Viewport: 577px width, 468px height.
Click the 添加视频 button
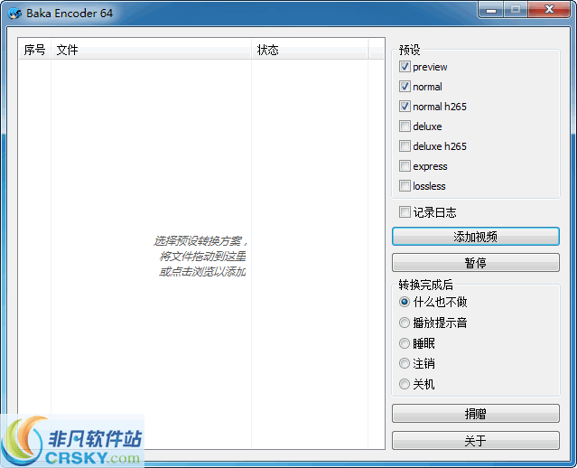pyautogui.click(x=476, y=237)
